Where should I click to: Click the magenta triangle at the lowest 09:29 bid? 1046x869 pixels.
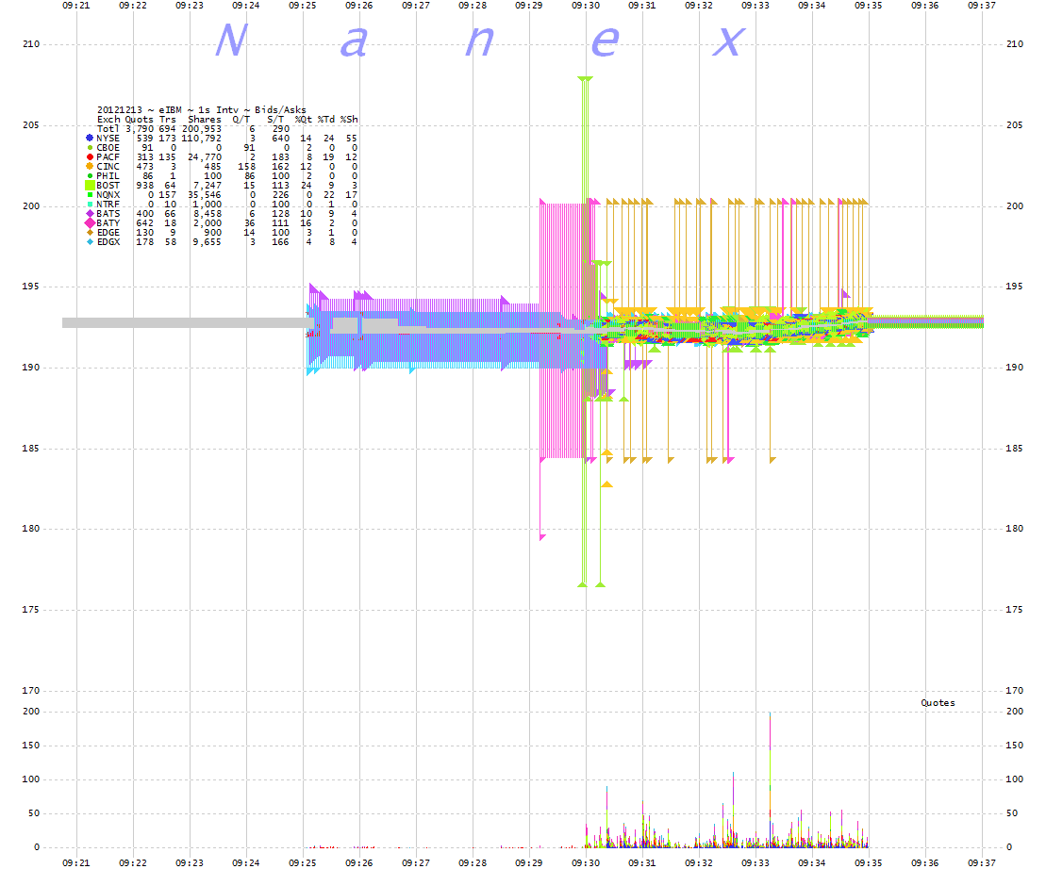point(542,537)
